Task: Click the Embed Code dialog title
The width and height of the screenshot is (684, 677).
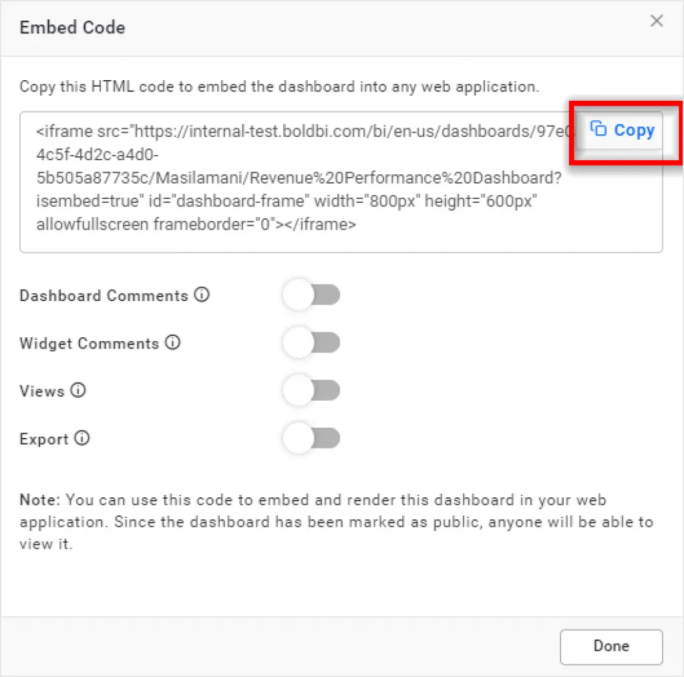Action: point(72,27)
